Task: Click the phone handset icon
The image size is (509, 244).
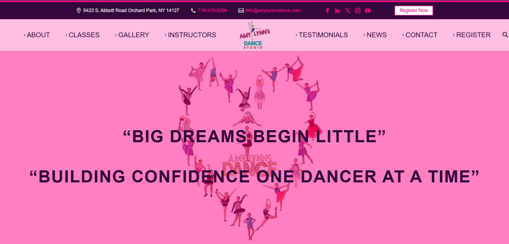Action: [193, 10]
